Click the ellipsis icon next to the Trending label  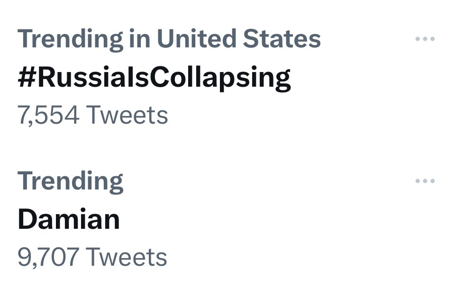425,180
